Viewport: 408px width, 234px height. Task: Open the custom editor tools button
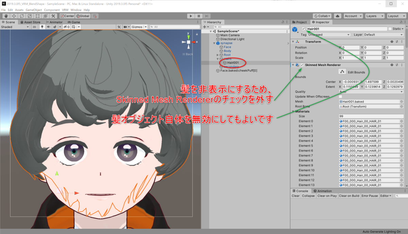53,16
